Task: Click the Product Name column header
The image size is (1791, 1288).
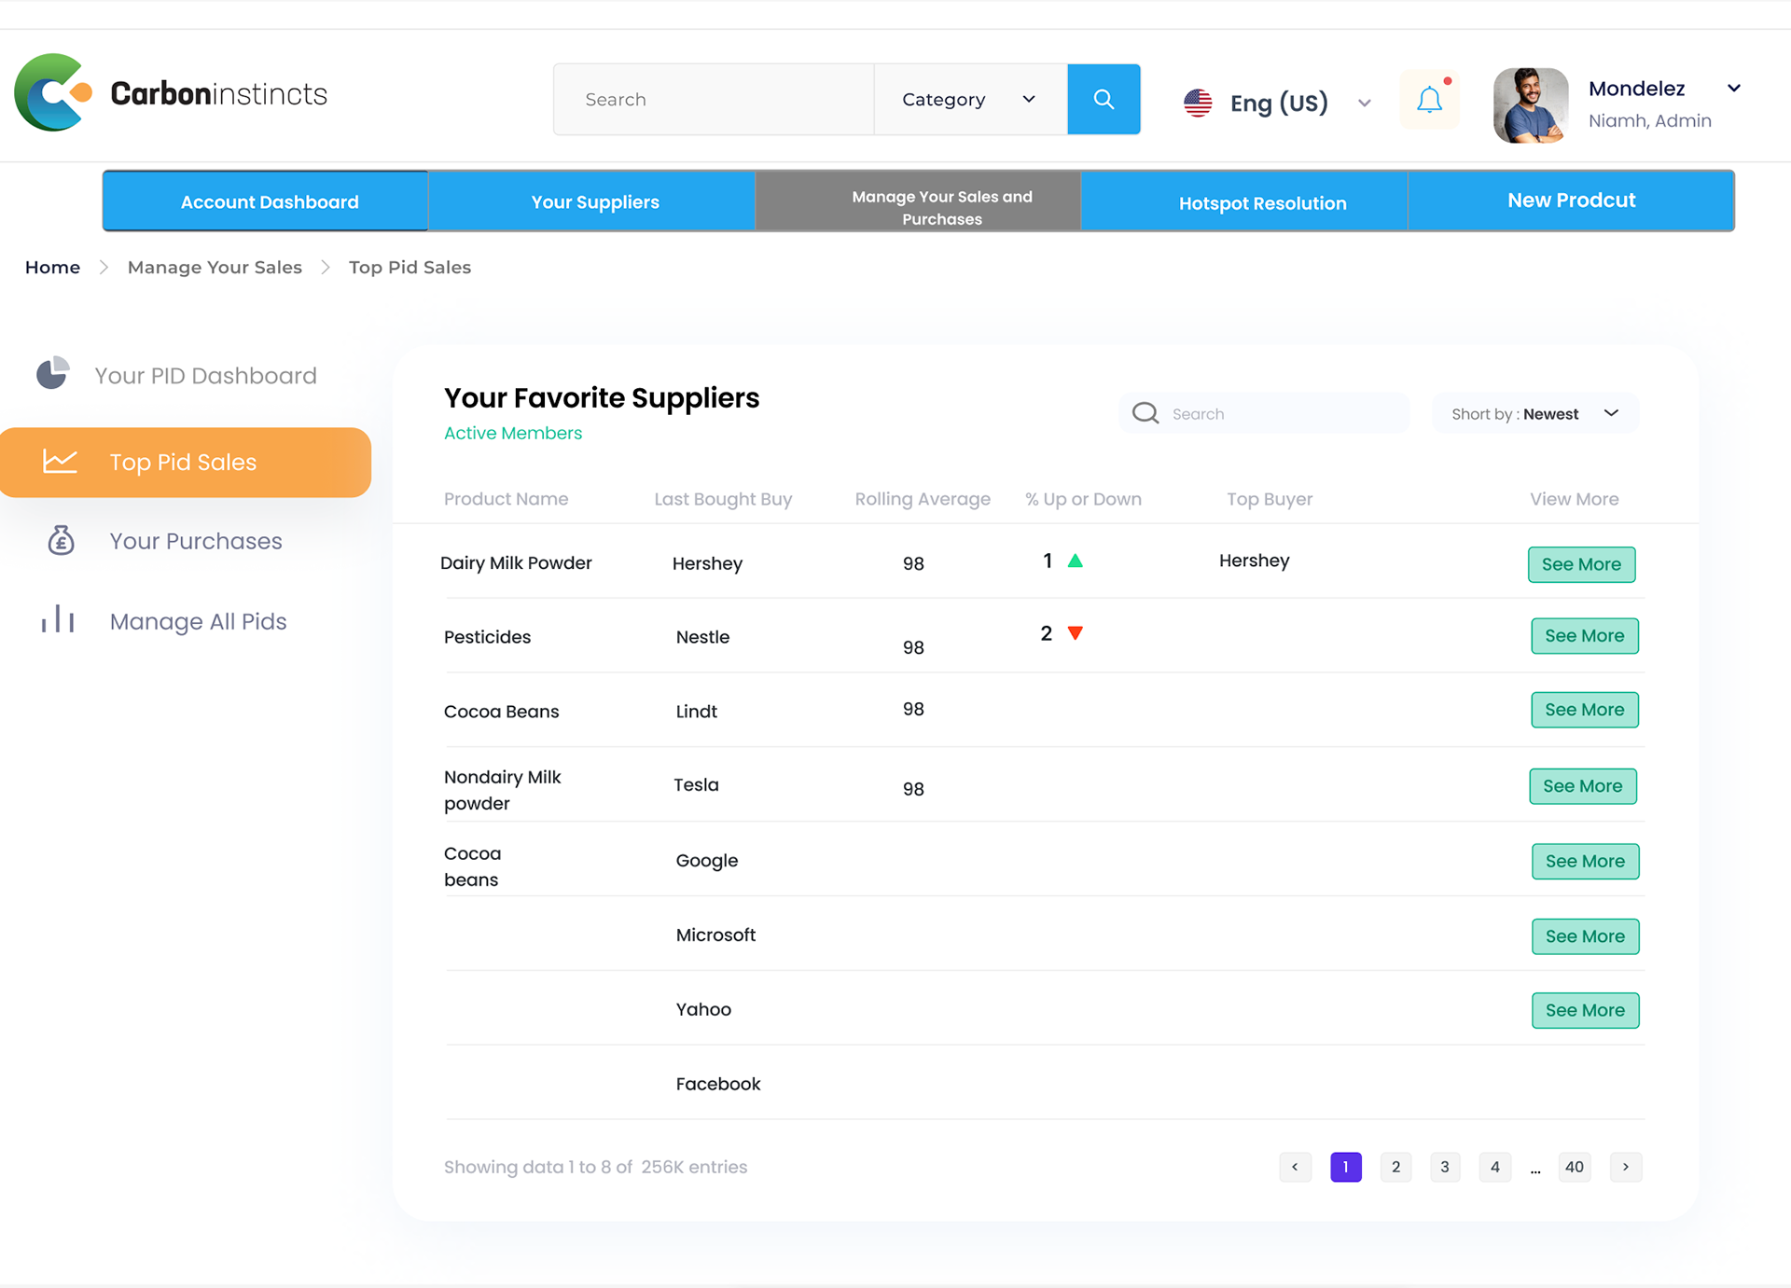Action: tap(506, 499)
